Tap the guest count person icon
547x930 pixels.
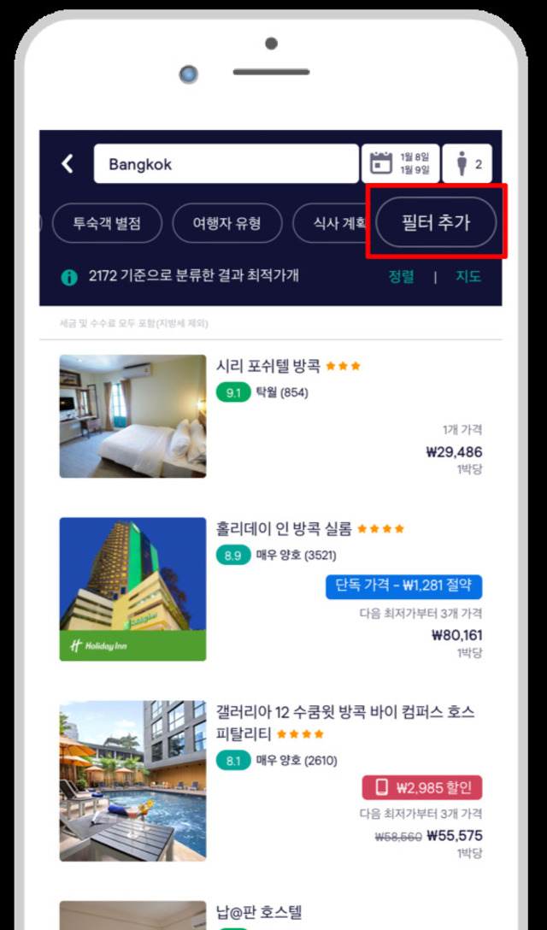[x=462, y=164]
